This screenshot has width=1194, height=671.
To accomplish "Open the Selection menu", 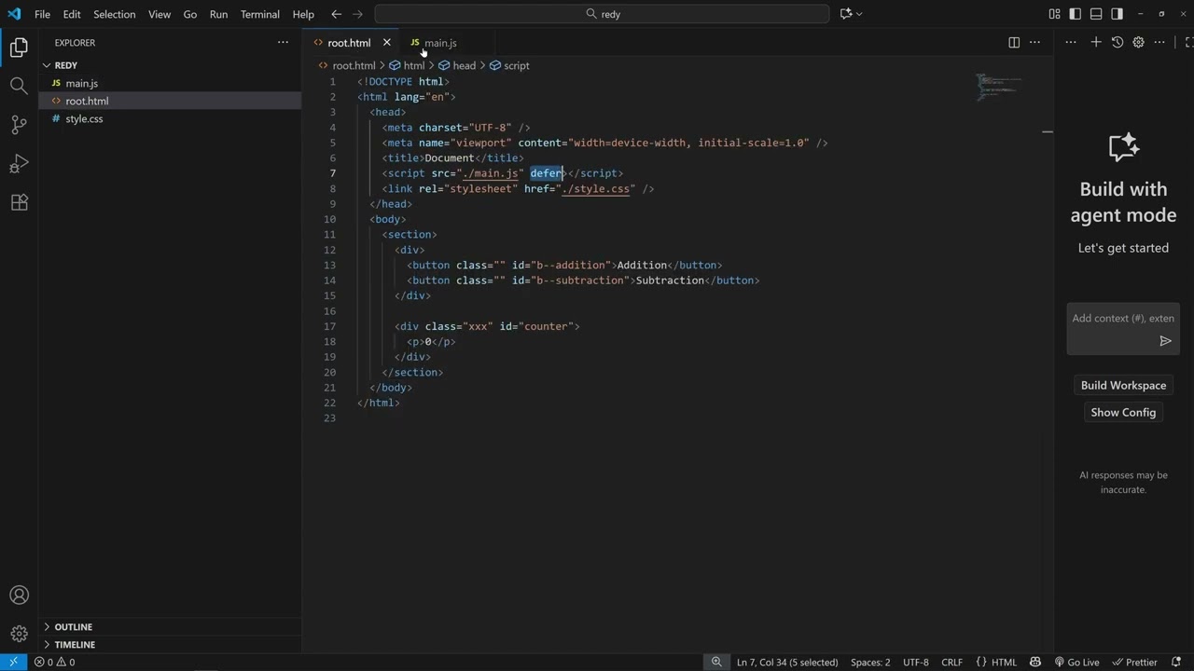I will [114, 14].
